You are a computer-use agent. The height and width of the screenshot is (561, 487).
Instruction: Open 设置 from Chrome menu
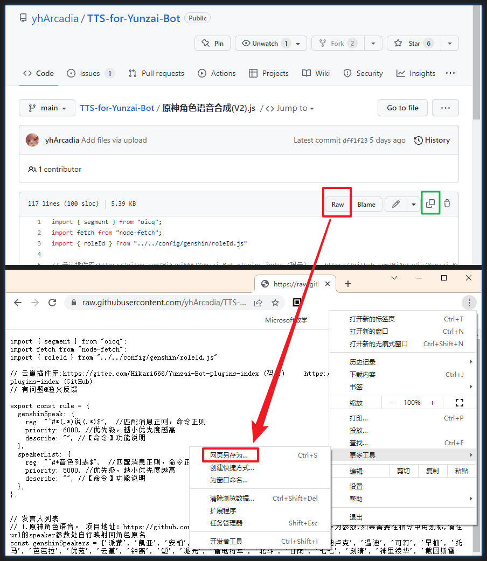403,487
